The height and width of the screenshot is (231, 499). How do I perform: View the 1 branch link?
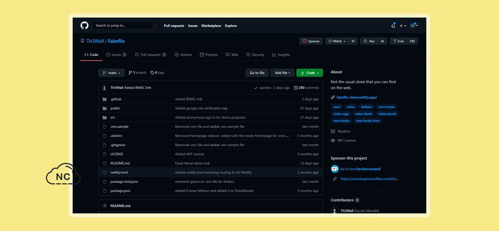tap(137, 73)
